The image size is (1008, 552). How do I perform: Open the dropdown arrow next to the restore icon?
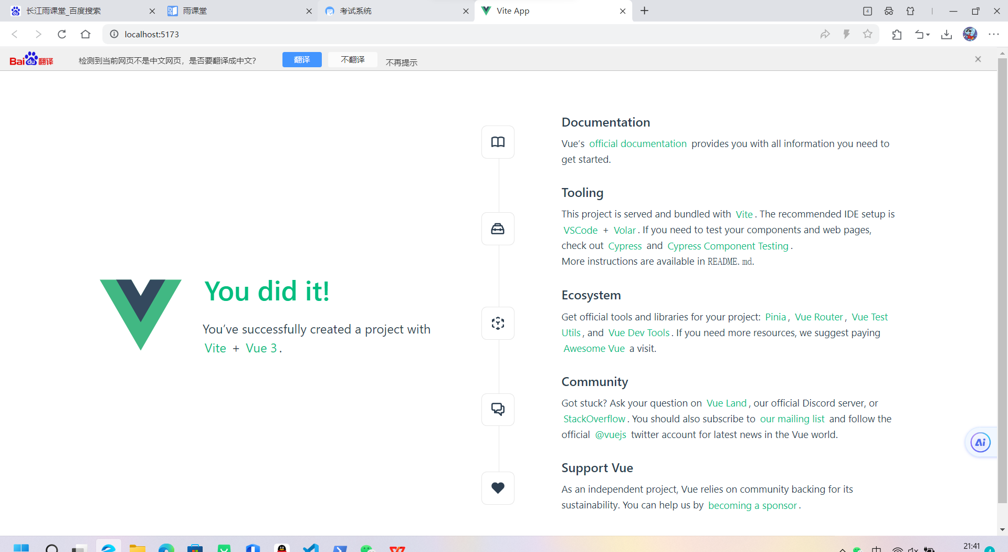(x=928, y=34)
